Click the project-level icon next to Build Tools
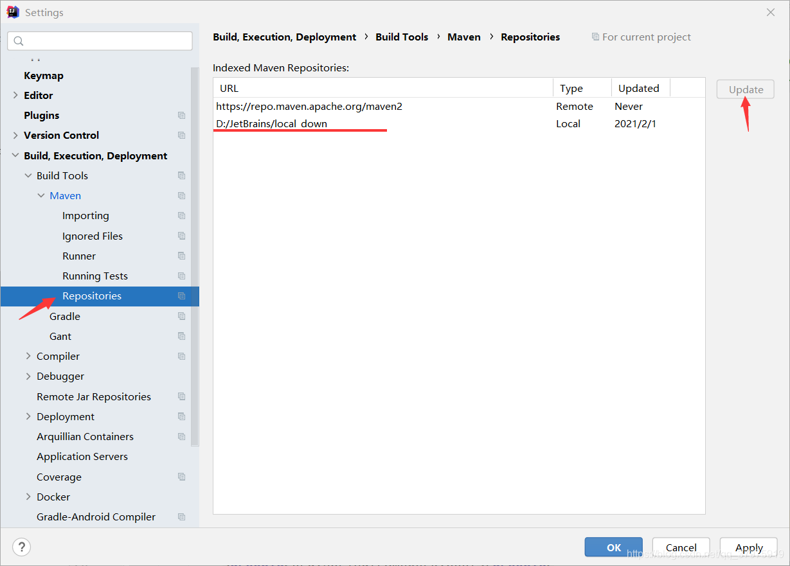 pos(181,176)
